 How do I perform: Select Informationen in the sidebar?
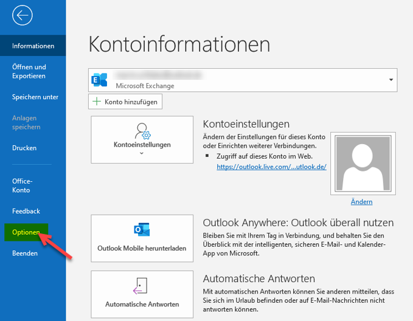(x=33, y=46)
